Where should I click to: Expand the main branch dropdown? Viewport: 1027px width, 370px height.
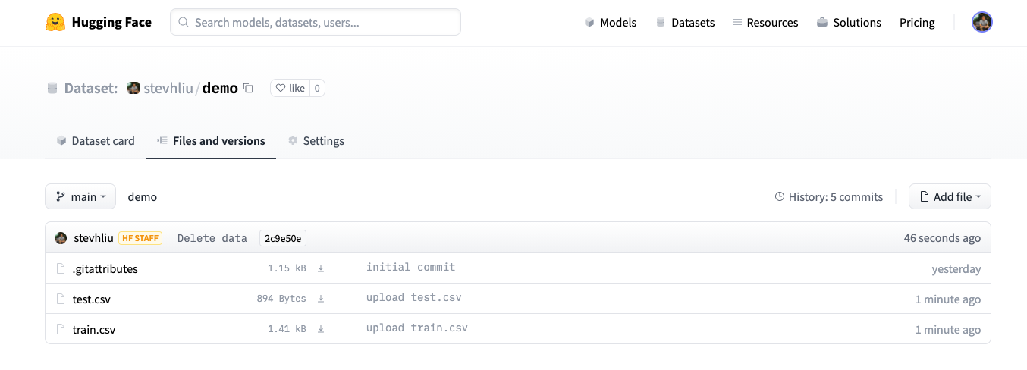(x=80, y=197)
